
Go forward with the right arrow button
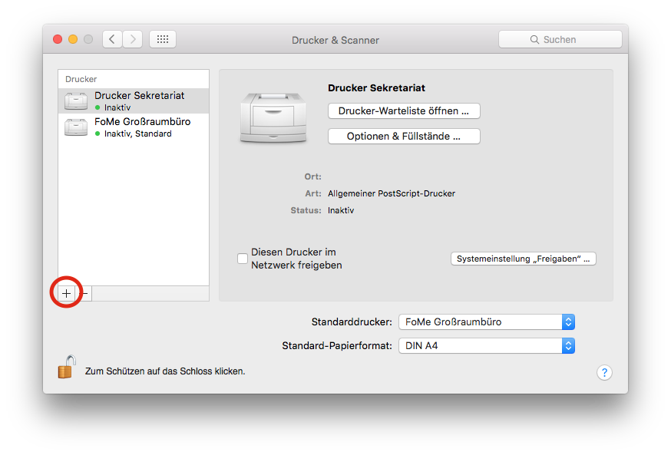click(x=132, y=39)
